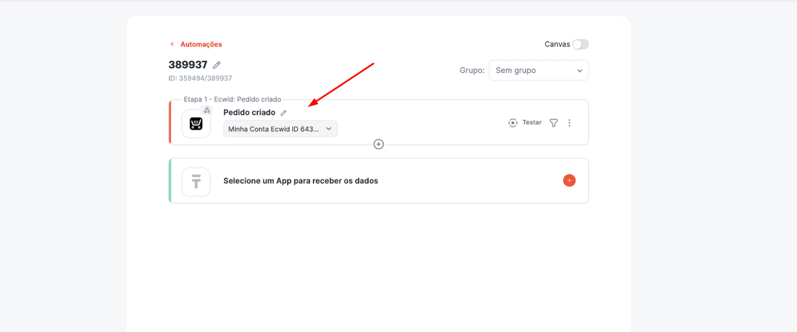Viewport: 797px width, 332px height.
Task: Click the placeholder app icon in second step
Action: 196,182
